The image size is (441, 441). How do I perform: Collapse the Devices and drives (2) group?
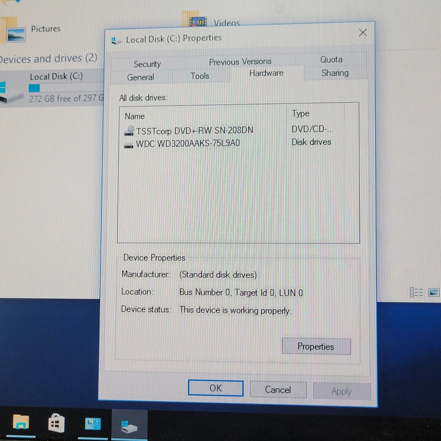click(x=48, y=59)
